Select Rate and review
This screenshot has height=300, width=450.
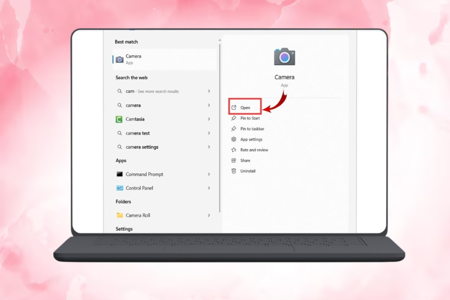(254, 150)
